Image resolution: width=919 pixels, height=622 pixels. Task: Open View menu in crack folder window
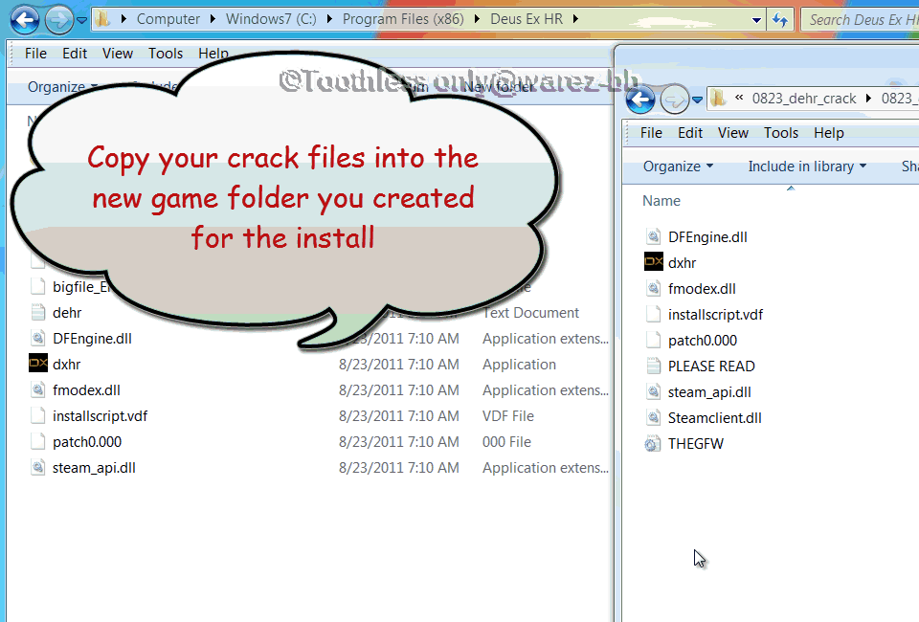pos(732,133)
